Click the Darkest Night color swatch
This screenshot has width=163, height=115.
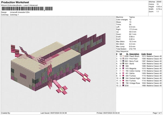123,78
